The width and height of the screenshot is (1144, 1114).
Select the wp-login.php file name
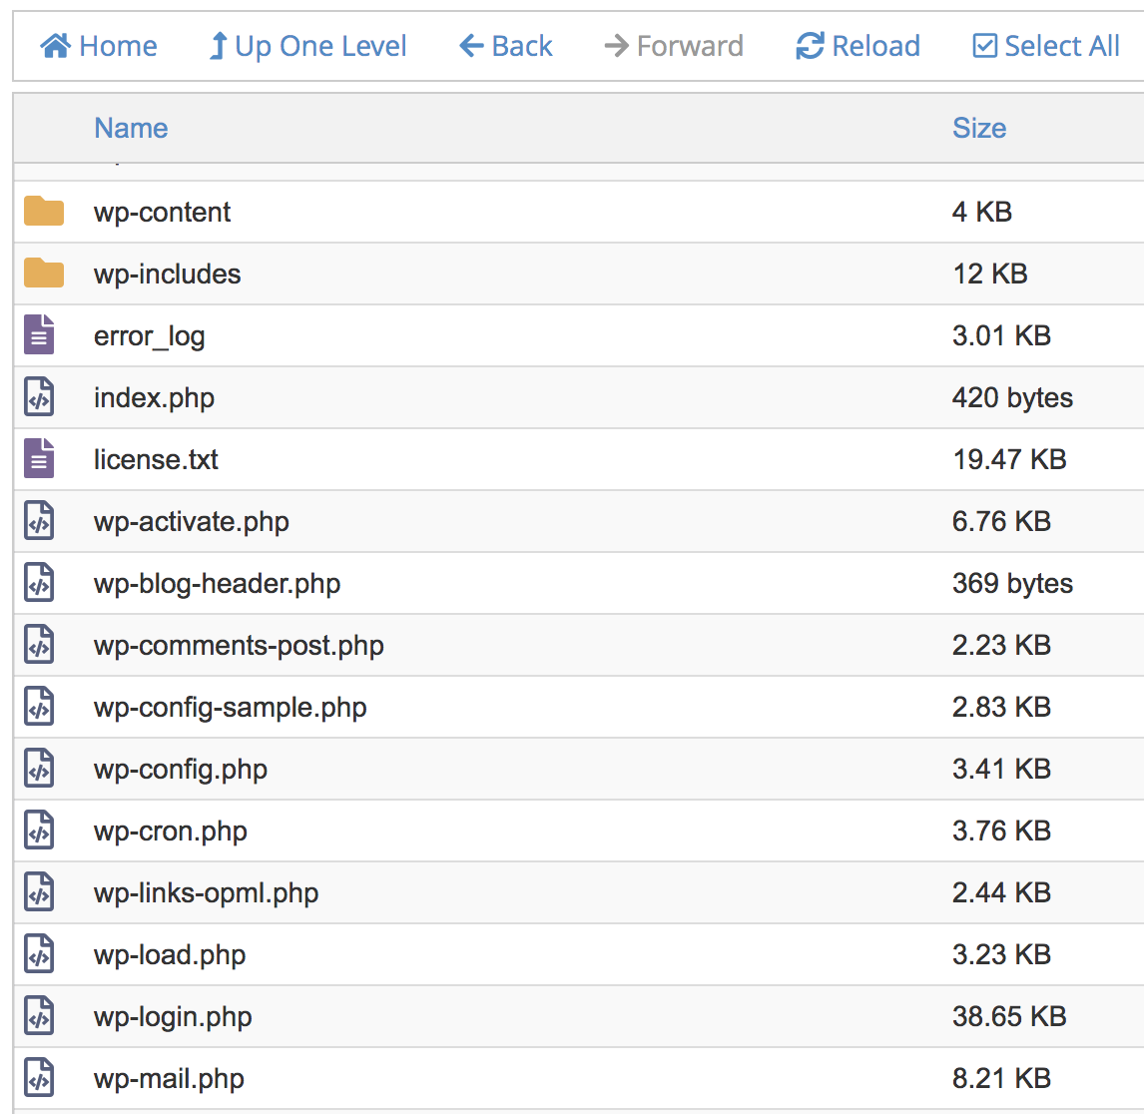click(x=173, y=1018)
